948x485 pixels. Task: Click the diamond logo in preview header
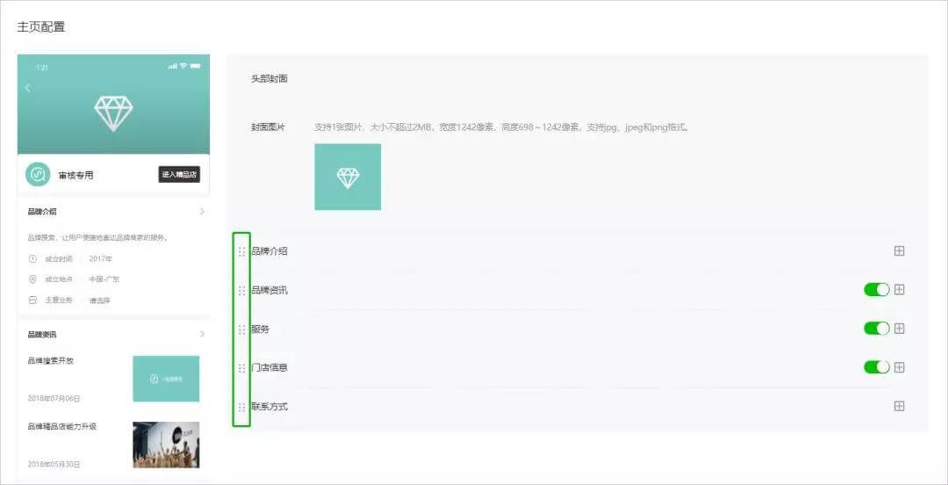tap(113, 114)
